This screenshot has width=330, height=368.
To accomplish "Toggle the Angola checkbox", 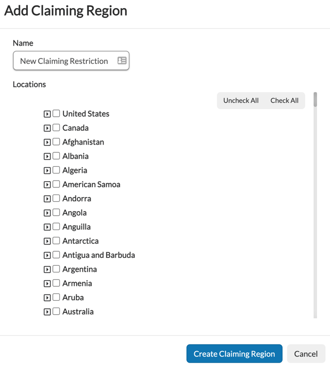I will [56, 213].
